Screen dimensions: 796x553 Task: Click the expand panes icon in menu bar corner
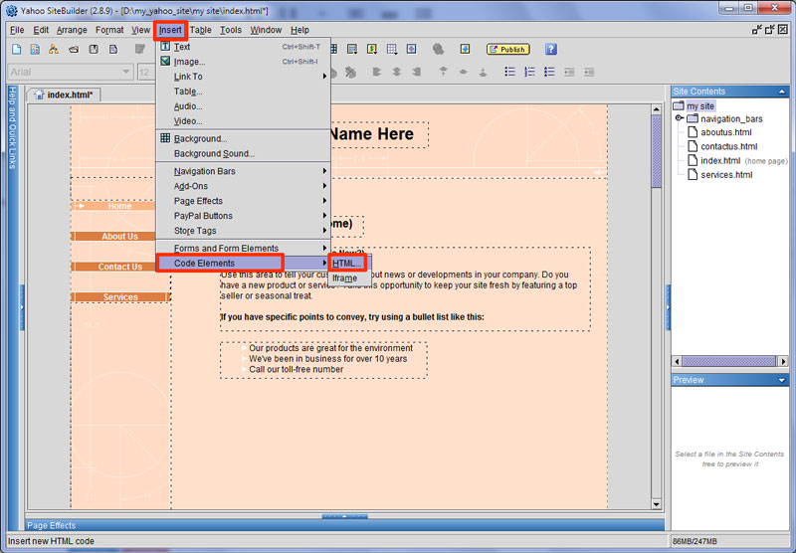click(x=770, y=30)
